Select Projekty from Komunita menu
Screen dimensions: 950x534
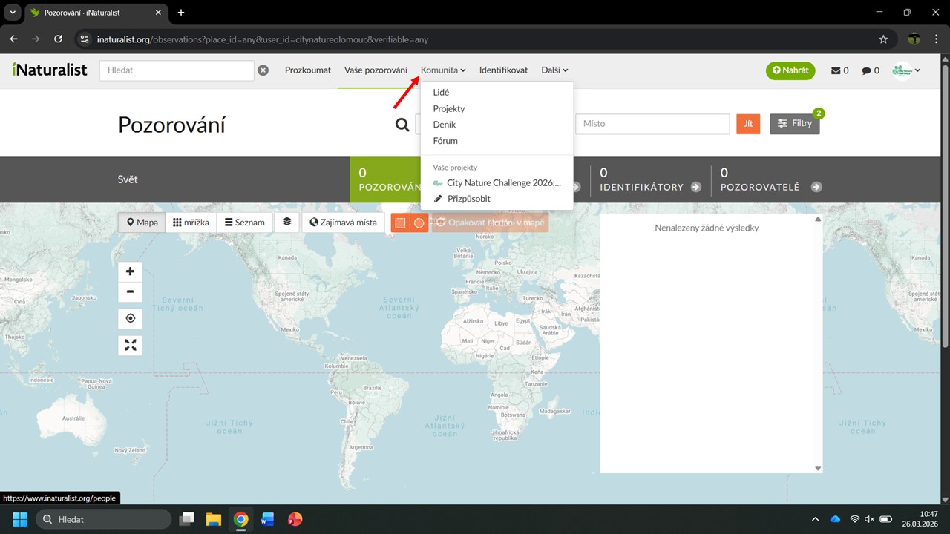[x=449, y=109]
